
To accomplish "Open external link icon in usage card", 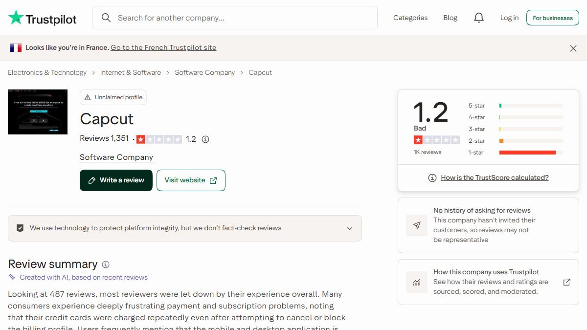I will 567,282.
